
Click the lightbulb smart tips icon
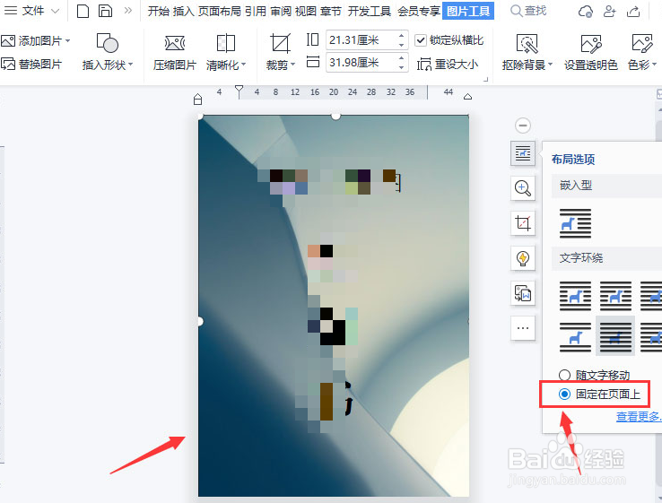523,258
